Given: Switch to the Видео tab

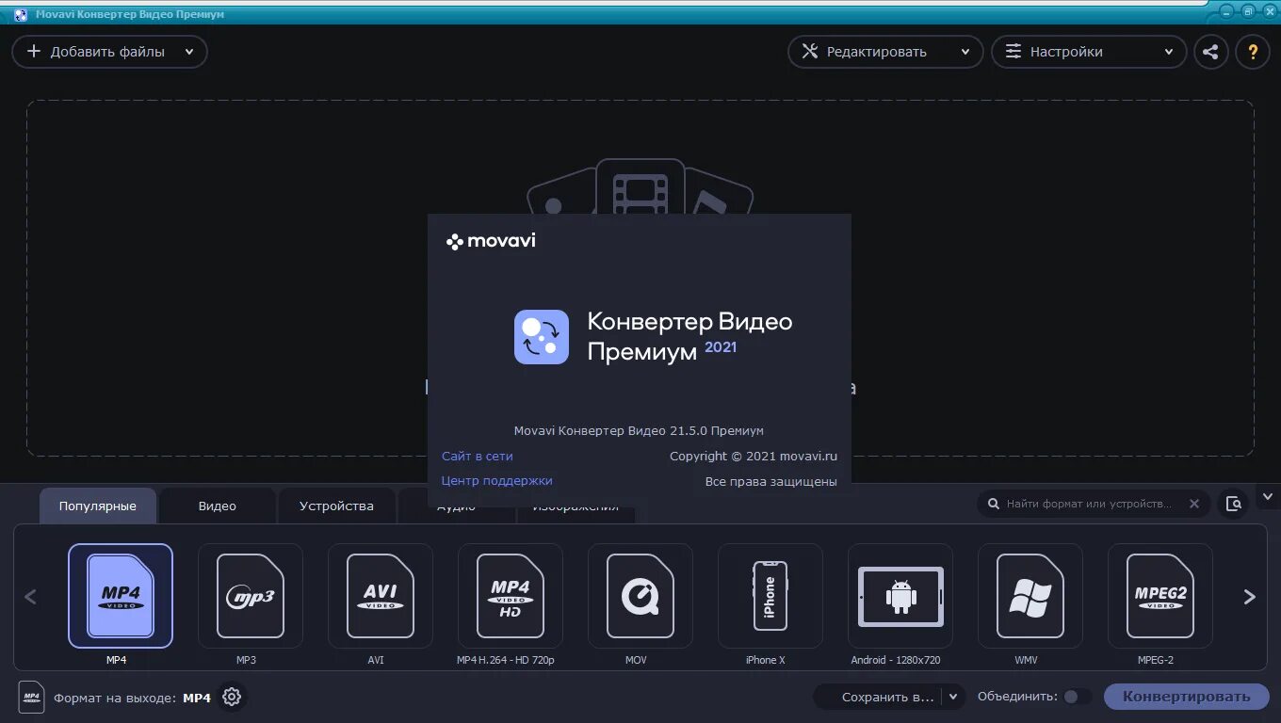Looking at the screenshot, I should click(217, 506).
